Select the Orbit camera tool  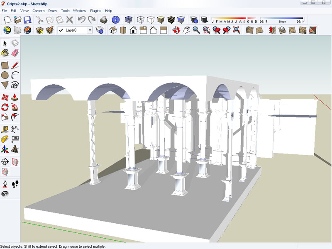click(176, 30)
